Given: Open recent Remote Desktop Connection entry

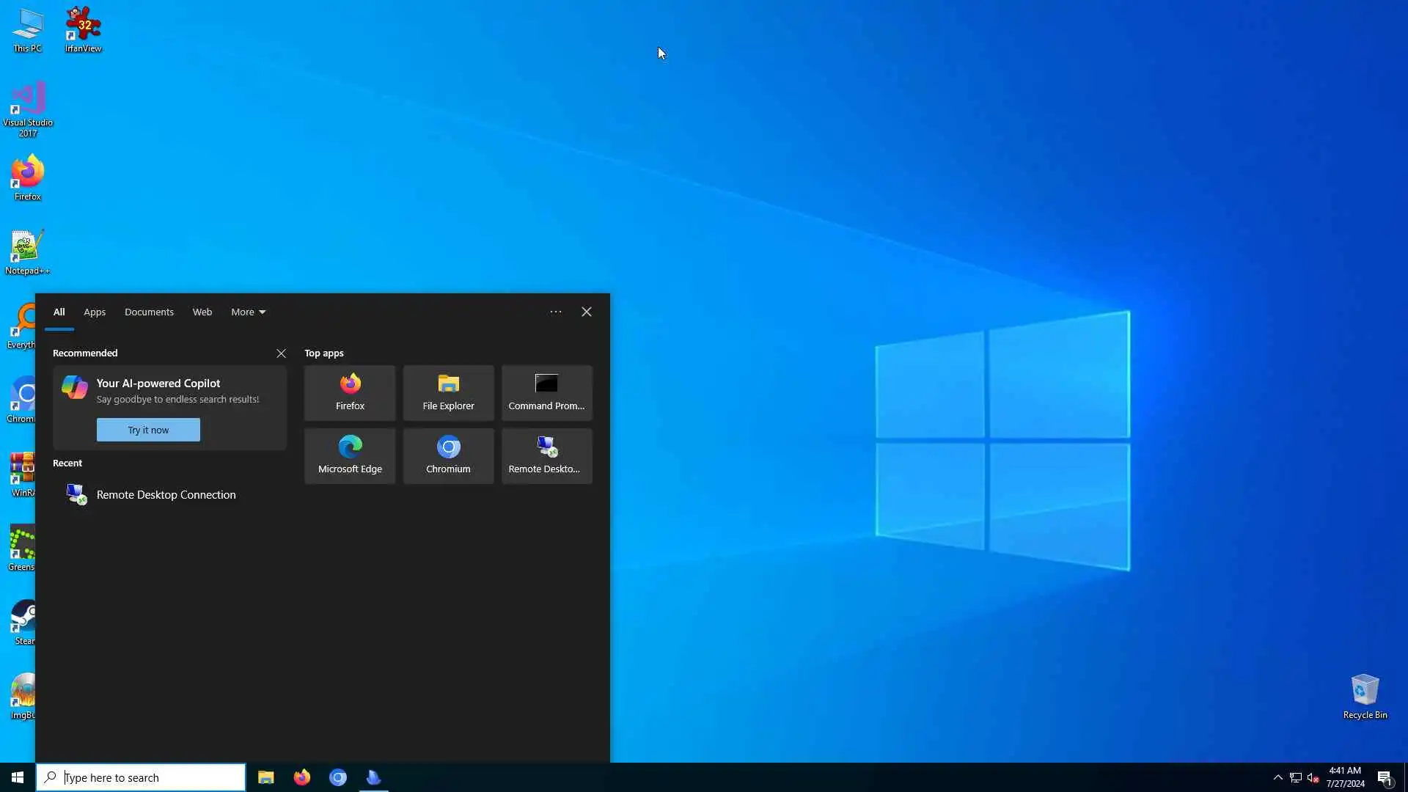Looking at the screenshot, I should pos(166,494).
